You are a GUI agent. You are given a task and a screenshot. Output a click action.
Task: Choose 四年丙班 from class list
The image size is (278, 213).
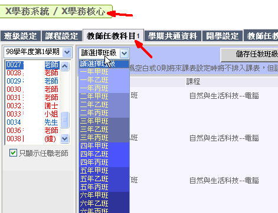click(104, 162)
